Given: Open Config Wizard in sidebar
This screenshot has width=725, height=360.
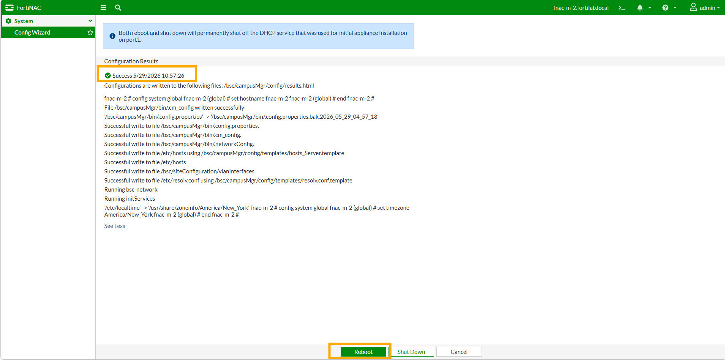Looking at the screenshot, I should point(48,32).
